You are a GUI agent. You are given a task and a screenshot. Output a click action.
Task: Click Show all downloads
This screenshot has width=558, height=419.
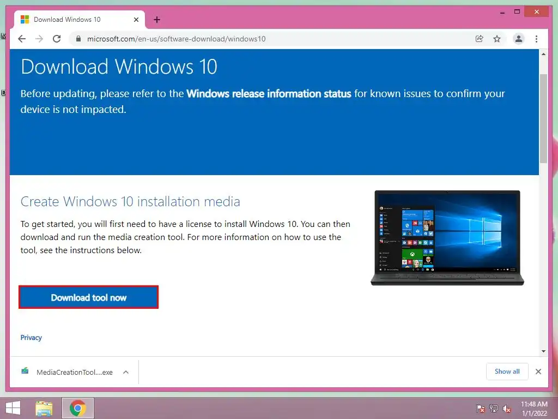(x=507, y=371)
